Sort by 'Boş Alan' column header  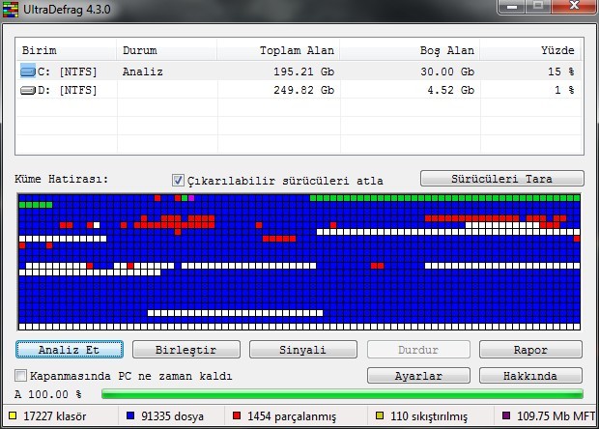pyautogui.click(x=410, y=50)
